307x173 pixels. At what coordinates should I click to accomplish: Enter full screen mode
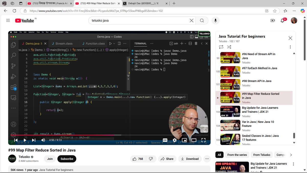(x=203, y=140)
